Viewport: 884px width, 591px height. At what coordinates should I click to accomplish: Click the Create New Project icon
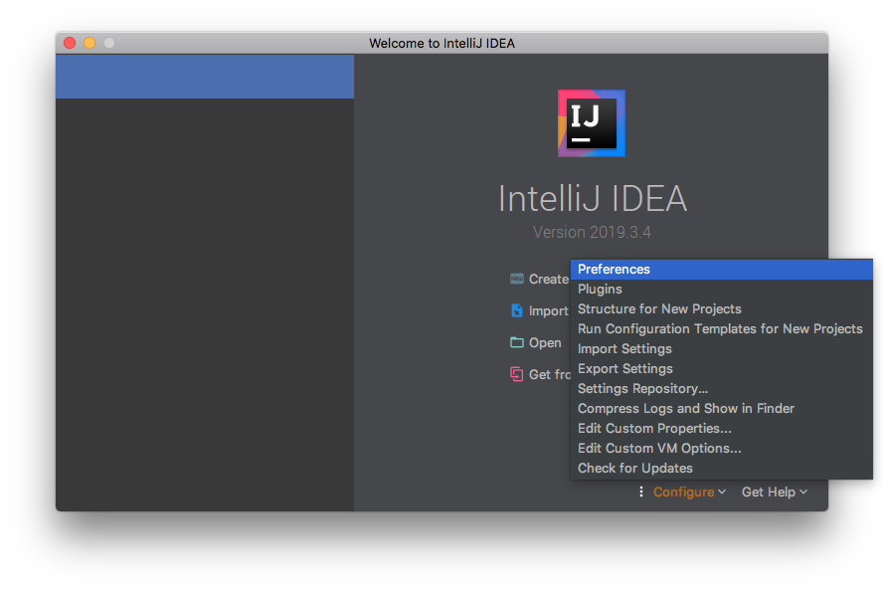[x=517, y=280]
